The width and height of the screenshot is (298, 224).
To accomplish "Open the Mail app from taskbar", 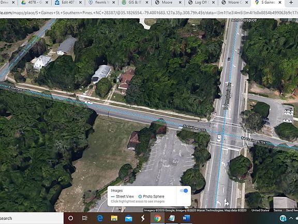I will pos(129,218).
